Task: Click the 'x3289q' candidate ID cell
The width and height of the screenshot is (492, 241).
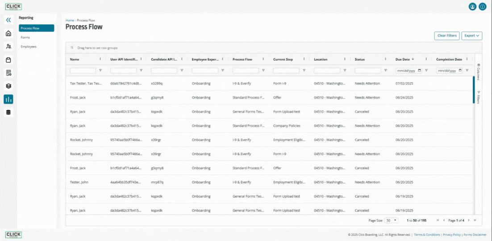Action: pos(156,83)
